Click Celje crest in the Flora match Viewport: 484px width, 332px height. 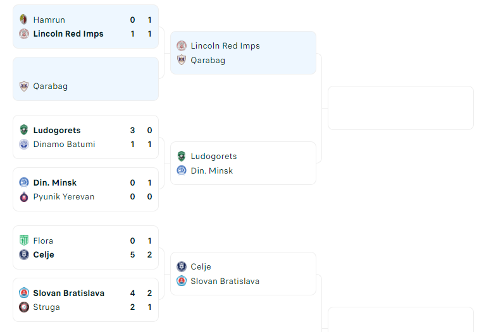(24, 254)
